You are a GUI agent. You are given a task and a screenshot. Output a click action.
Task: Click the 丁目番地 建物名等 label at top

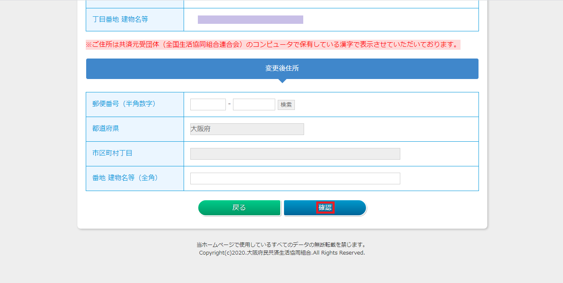click(x=120, y=19)
